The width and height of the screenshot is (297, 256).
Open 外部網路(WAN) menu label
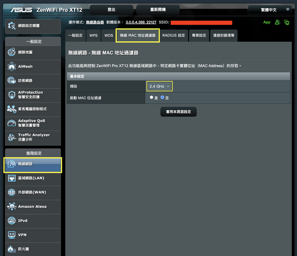pos(32,193)
